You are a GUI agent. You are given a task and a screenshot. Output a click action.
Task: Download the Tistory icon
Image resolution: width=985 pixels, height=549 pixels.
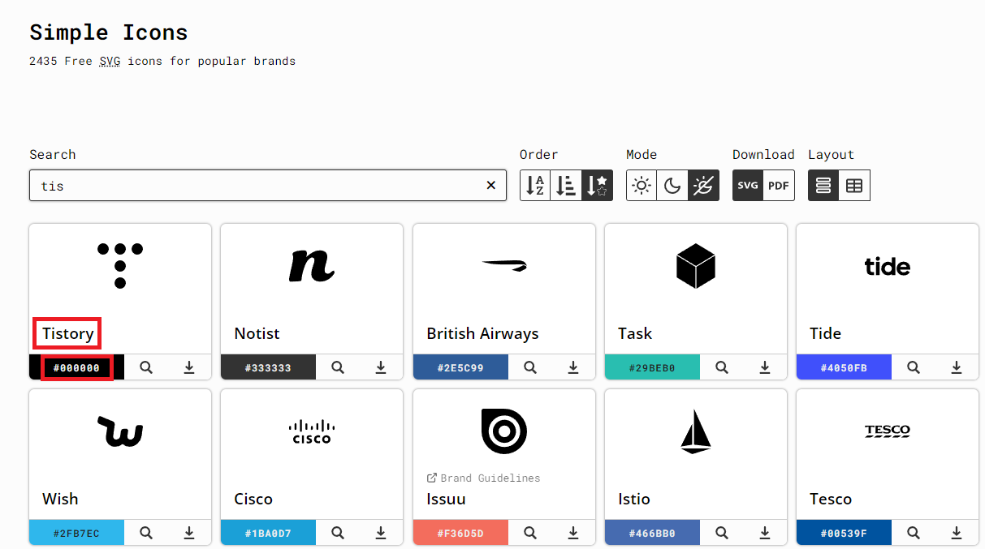[x=189, y=367]
